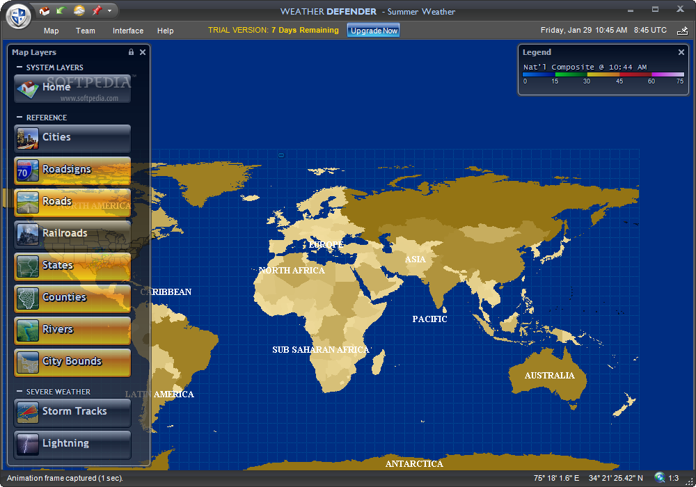This screenshot has height=487, width=696.
Task: Close the Map Layers panel
Action: [143, 52]
